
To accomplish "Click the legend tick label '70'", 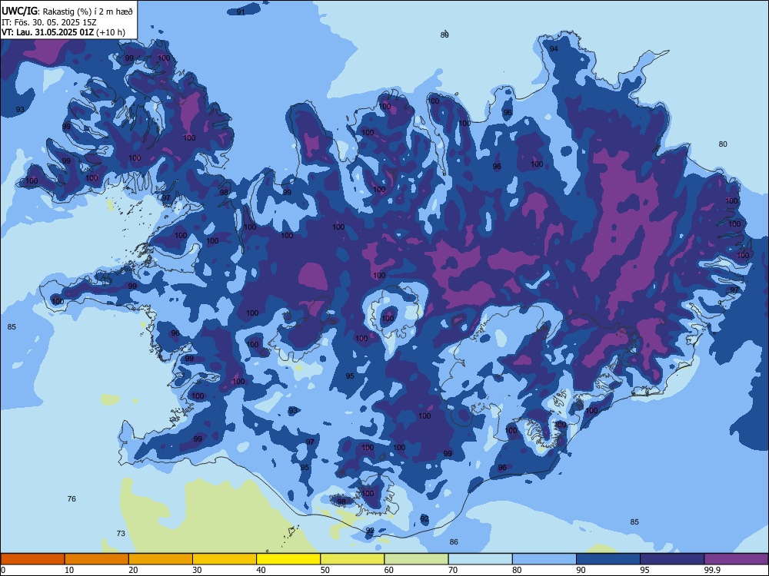I will click(453, 570).
